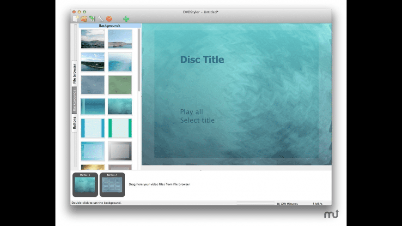The height and width of the screenshot is (226, 402).
Task: Click the green plus Add file icon
Action: (x=126, y=19)
